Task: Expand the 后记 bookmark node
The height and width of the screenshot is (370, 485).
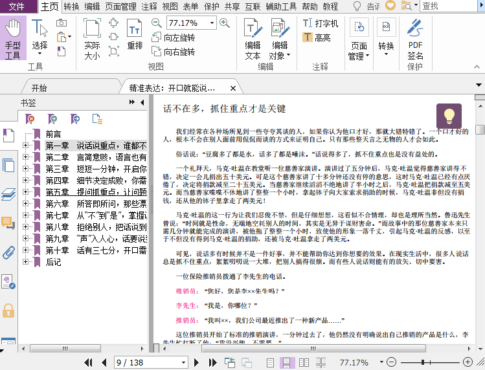Action: pos(25,261)
